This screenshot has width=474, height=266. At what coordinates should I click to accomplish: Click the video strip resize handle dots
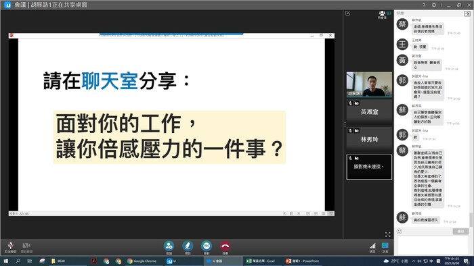point(345,124)
